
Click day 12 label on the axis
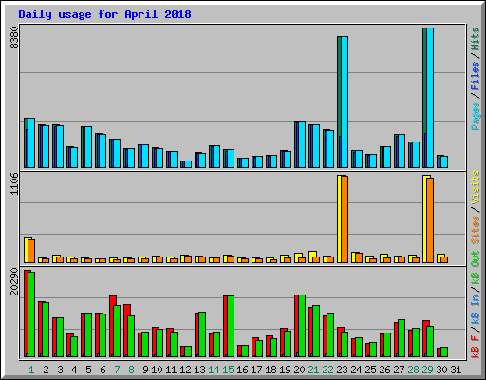click(185, 370)
